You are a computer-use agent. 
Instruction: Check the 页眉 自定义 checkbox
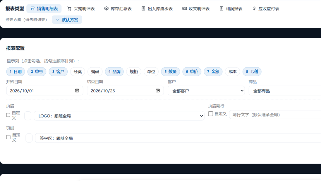(8, 115)
